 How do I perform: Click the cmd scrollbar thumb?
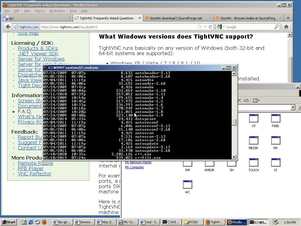click(x=234, y=122)
